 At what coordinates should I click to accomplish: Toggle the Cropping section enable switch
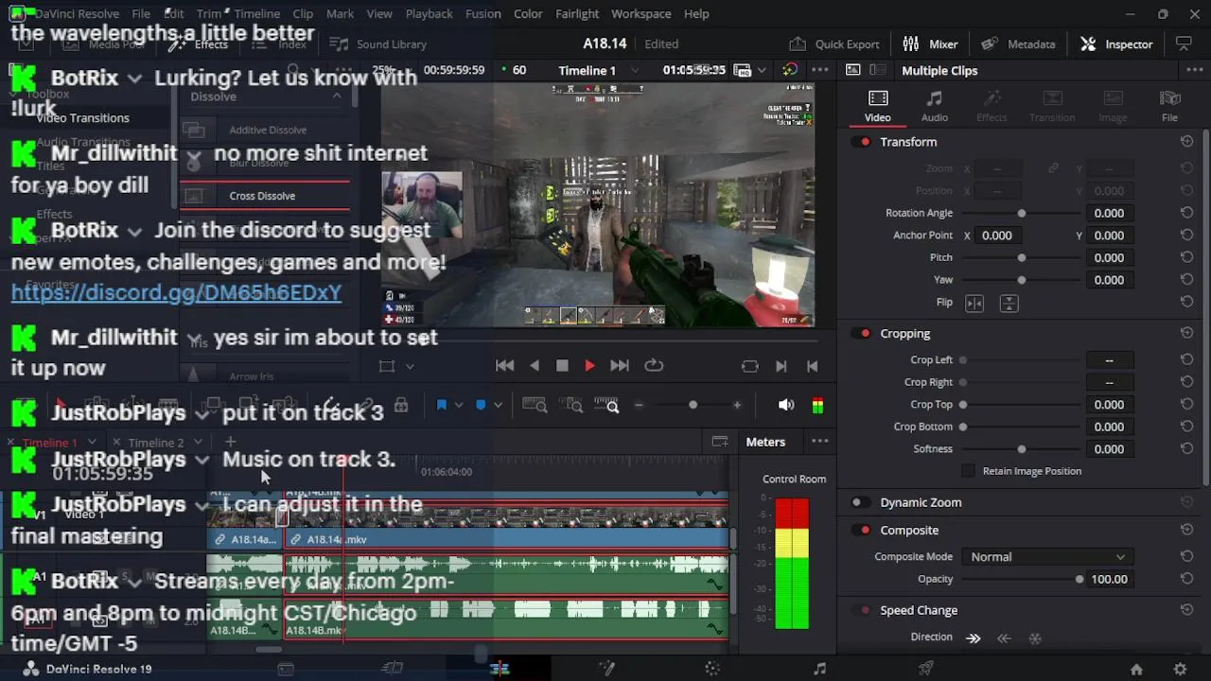pos(861,333)
